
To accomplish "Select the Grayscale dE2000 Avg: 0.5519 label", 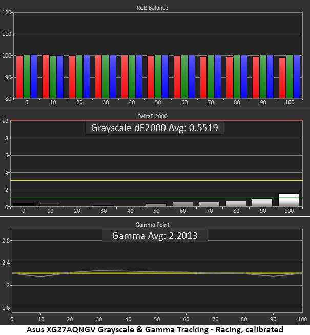I will click(x=154, y=128).
